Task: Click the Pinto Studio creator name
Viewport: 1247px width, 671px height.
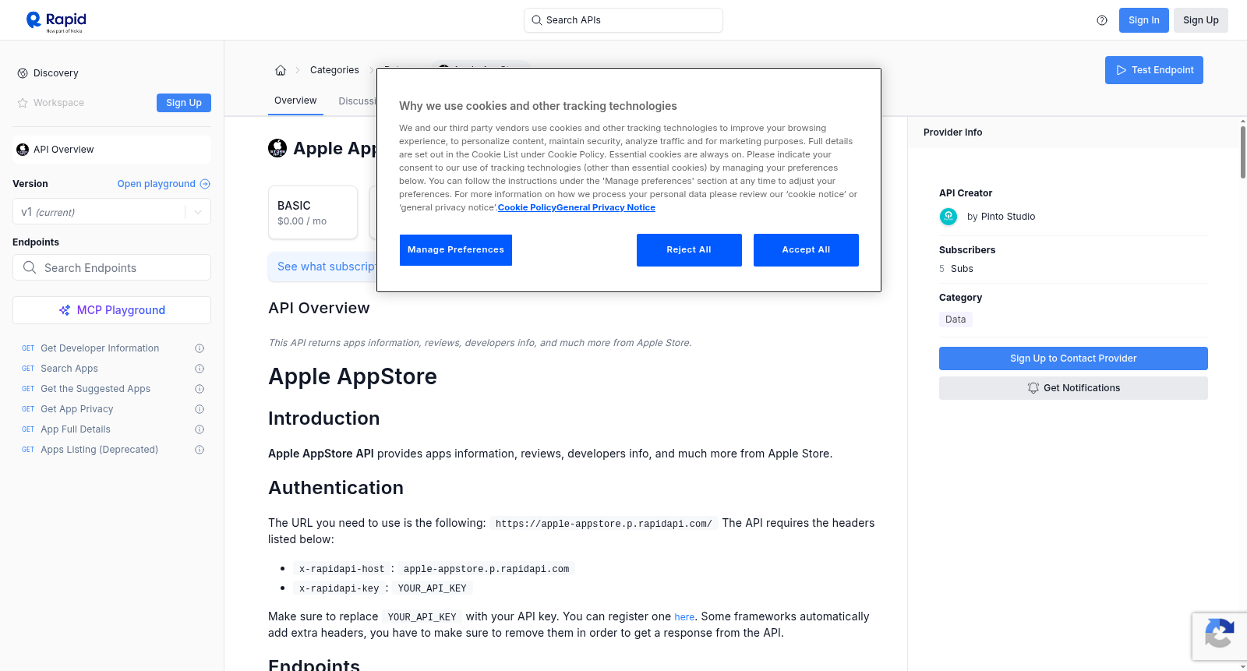Action: pos(1009,217)
